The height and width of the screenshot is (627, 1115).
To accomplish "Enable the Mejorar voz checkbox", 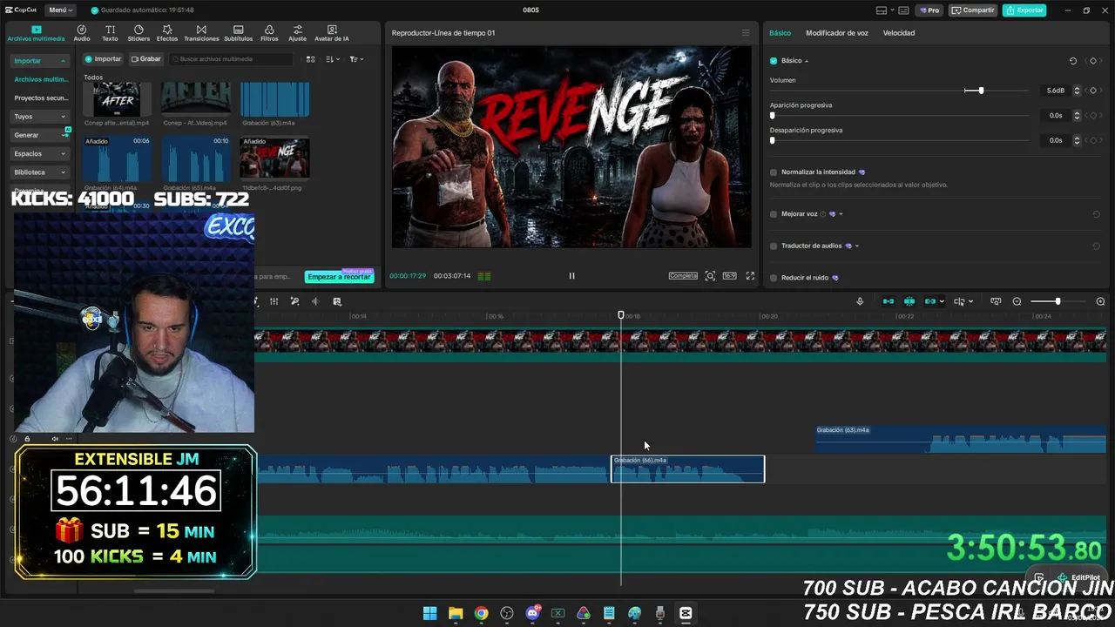I will (774, 214).
